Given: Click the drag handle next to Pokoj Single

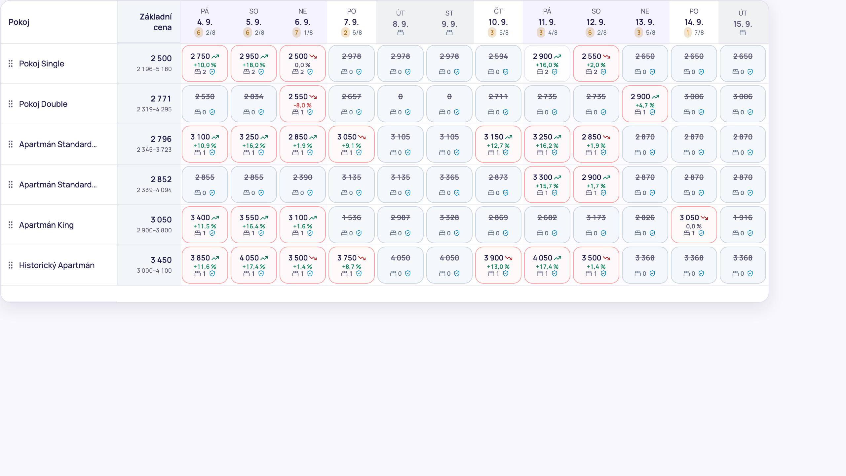Looking at the screenshot, I should tap(11, 63).
